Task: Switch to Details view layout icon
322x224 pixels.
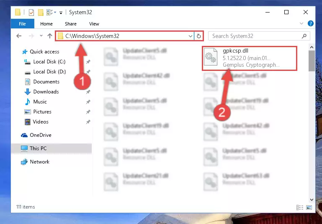Action: [x=300, y=207]
